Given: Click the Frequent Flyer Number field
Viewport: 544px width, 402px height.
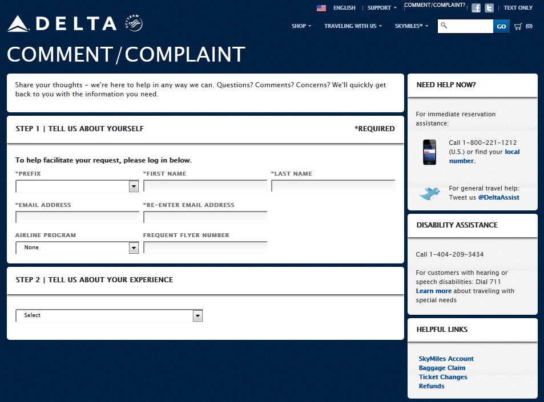Looking at the screenshot, I should click(x=205, y=247).
